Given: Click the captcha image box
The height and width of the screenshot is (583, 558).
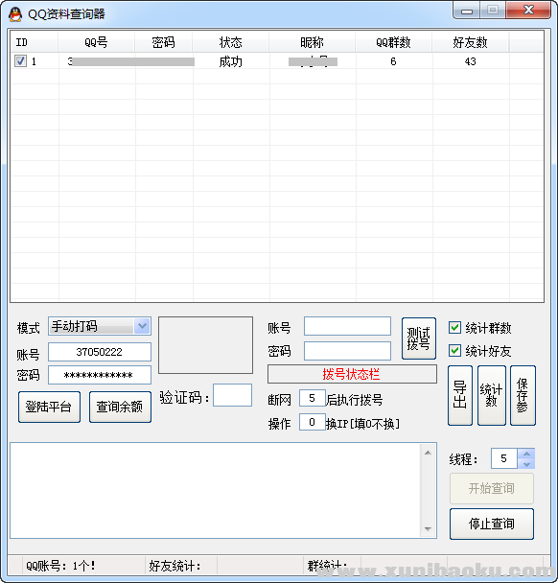Looking at the screenshot, I should coord(205,345).
